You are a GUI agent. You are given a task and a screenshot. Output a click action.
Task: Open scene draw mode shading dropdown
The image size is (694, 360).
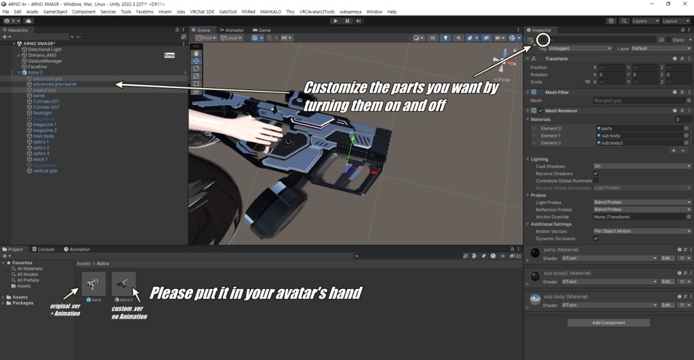tap(417, 38)
